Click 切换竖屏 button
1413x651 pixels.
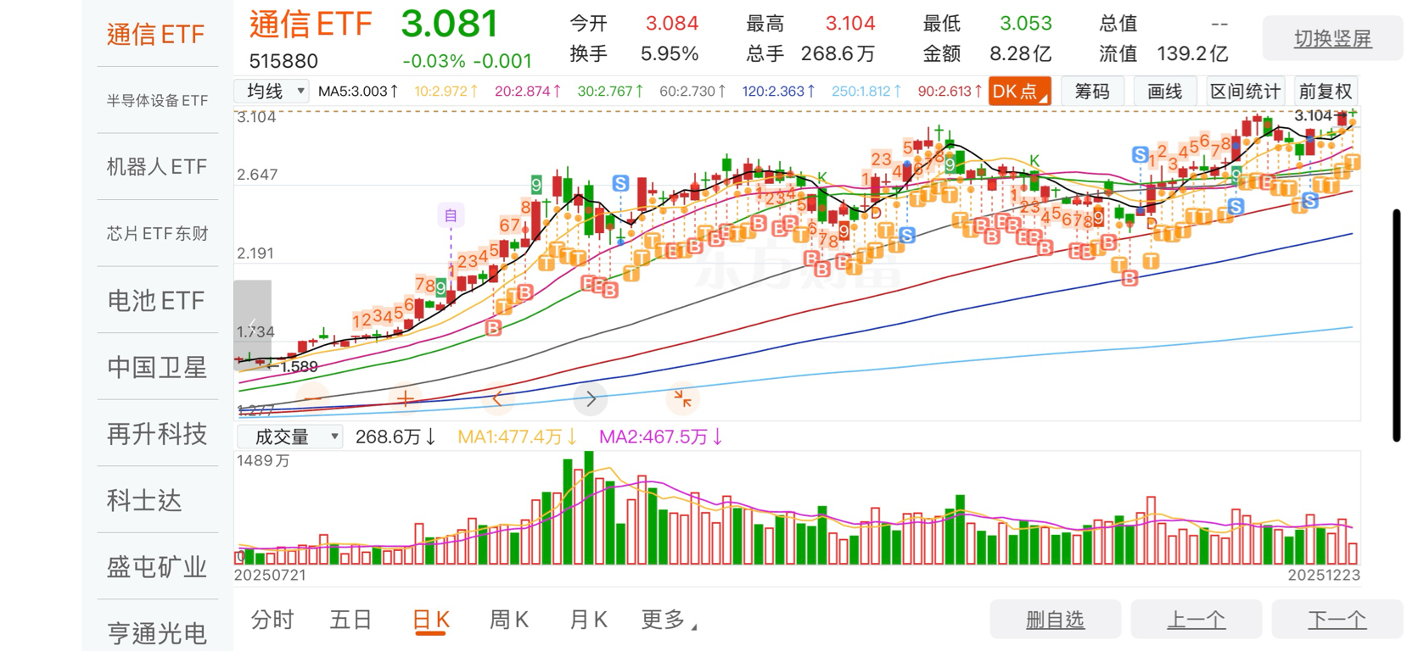[1332, 38]
